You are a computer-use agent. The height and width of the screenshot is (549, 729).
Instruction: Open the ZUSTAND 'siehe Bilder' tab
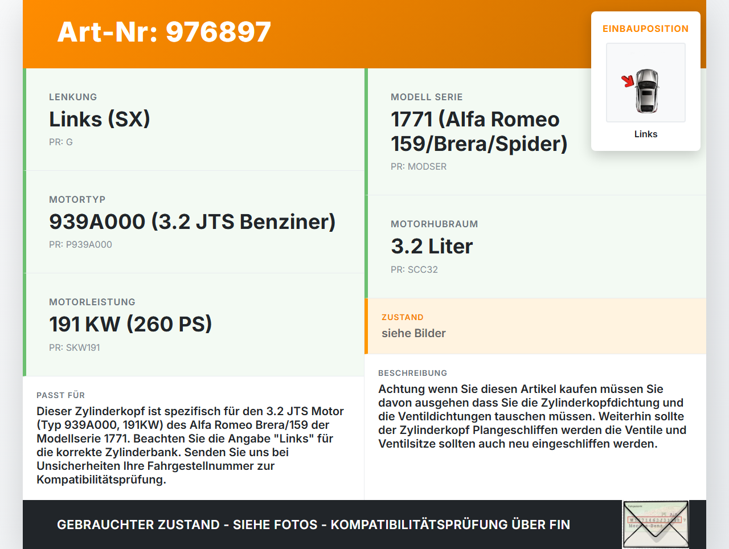[413, 333]
